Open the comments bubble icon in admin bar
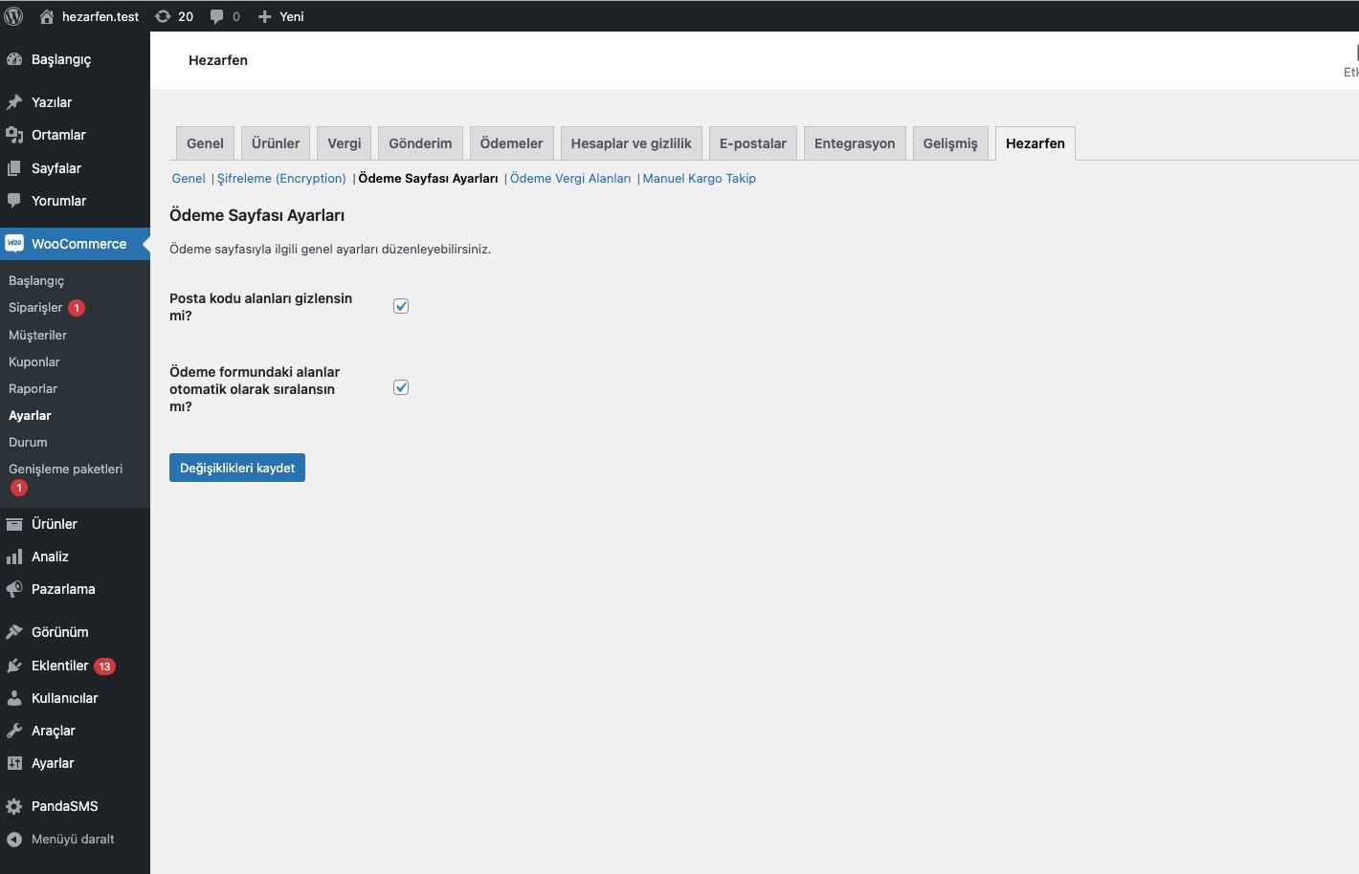 pyautogui.click(x=216, y=16)
